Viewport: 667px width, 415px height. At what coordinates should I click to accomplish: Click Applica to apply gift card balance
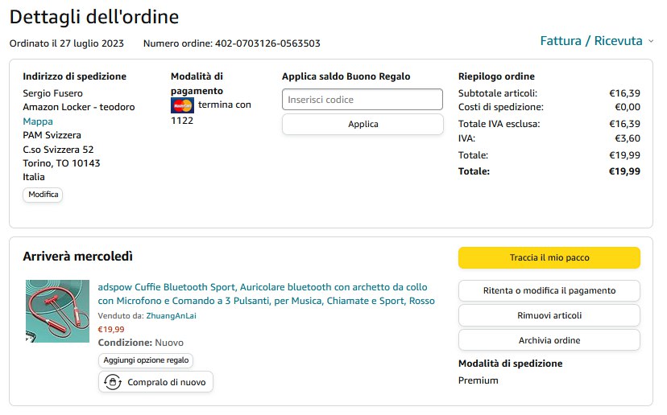pyautogui.click(x=362, y=125)
